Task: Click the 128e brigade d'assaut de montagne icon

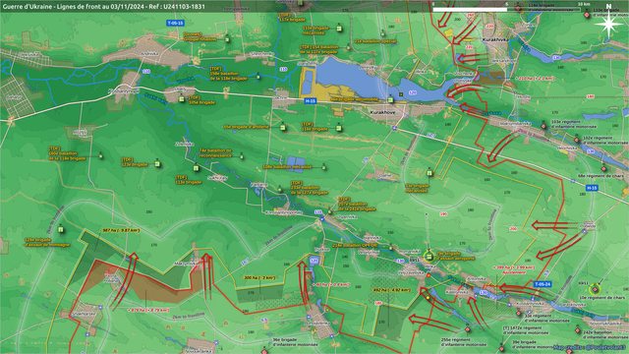Action: coord(61,229)
